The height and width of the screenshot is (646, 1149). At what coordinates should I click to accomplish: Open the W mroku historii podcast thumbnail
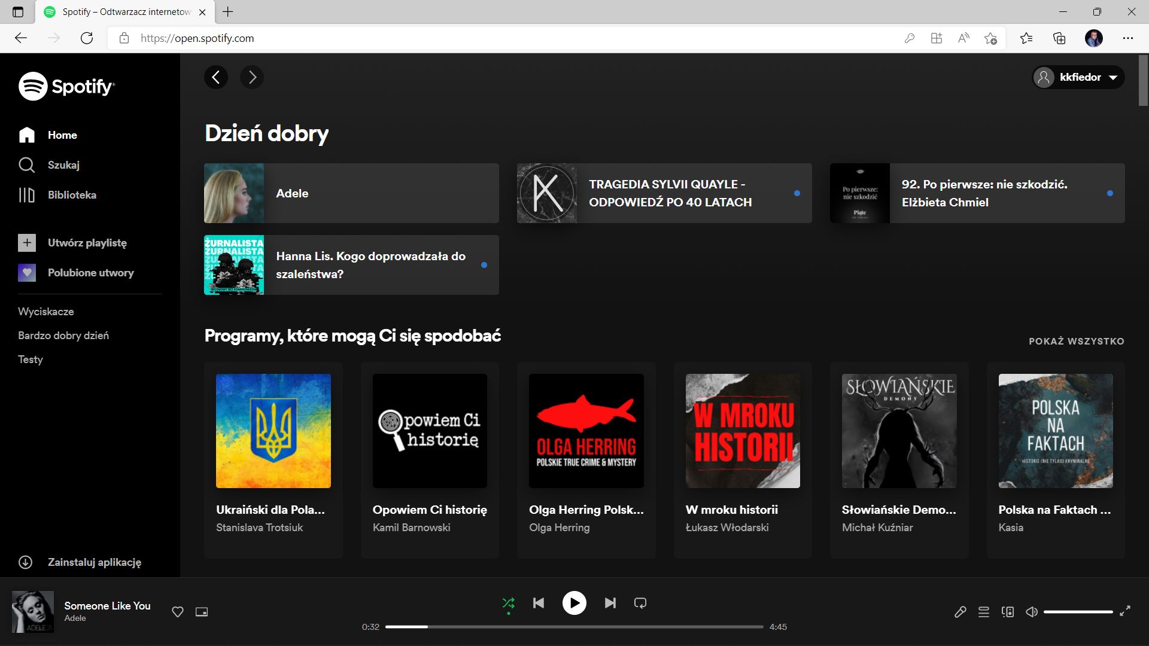click(x=742, y=431)
